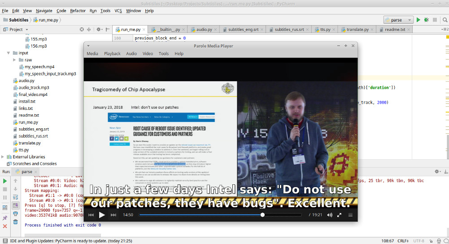Screen dimensions: 449x244
Task: Play the video in Parole
Action: pos(102,215)
